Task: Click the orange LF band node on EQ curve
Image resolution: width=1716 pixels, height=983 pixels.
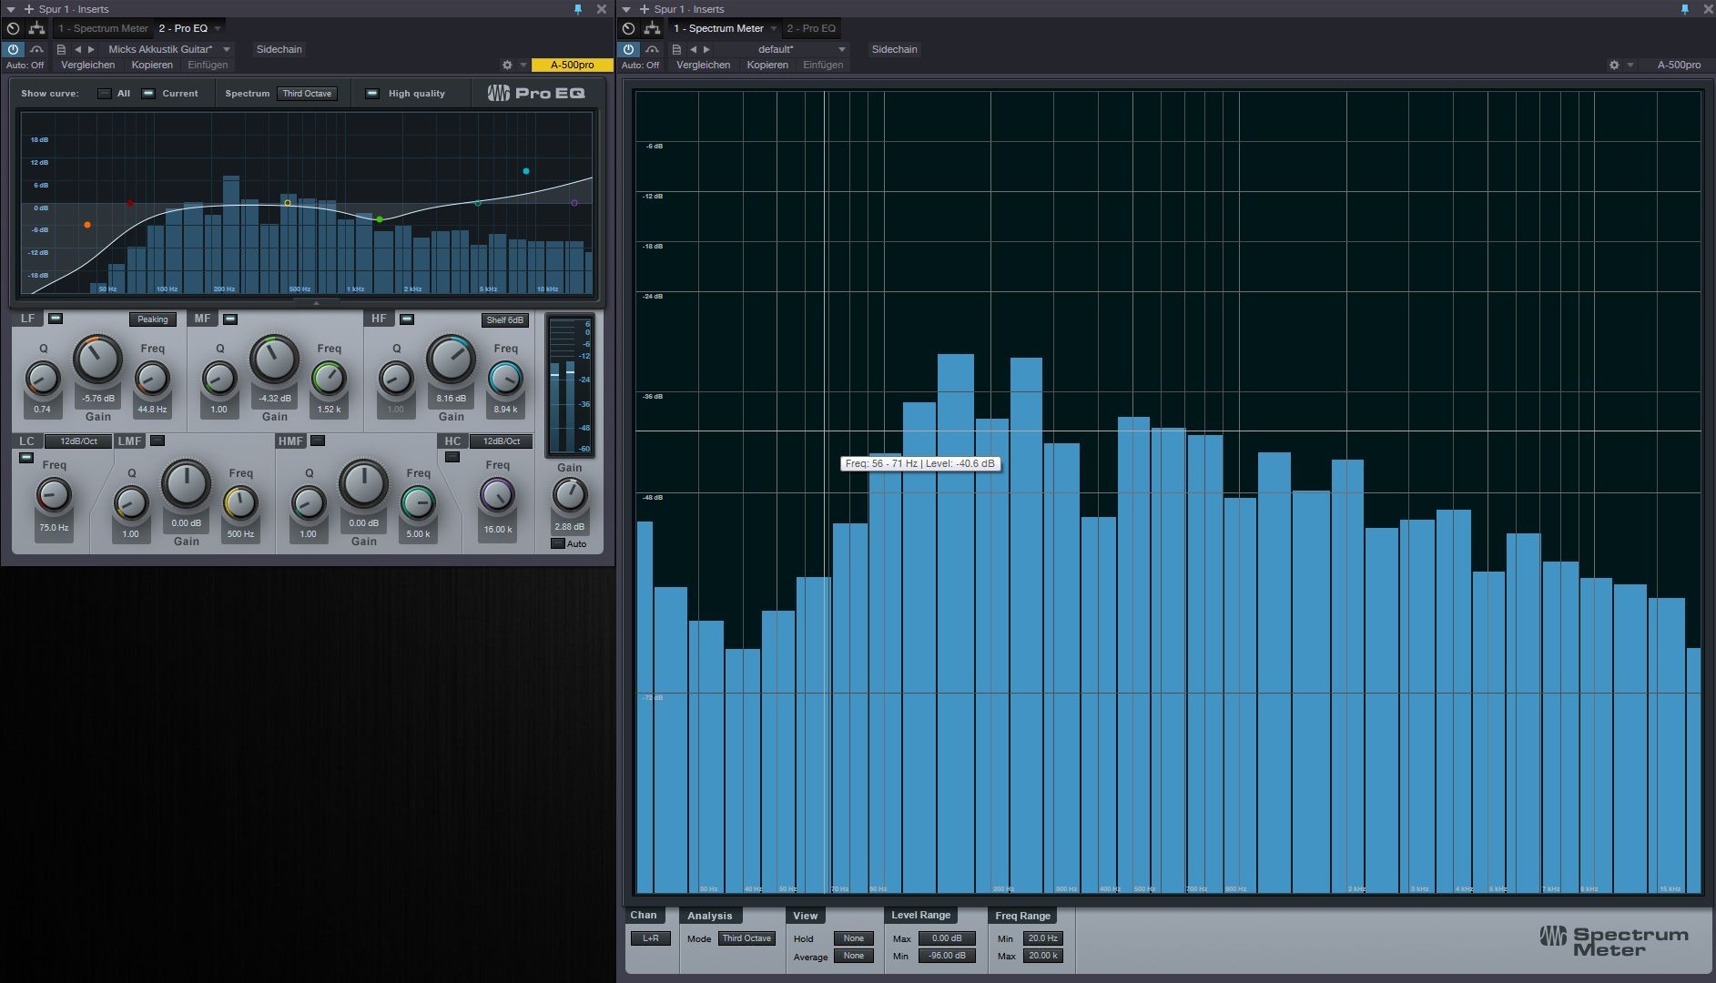Action: point(87,225)
